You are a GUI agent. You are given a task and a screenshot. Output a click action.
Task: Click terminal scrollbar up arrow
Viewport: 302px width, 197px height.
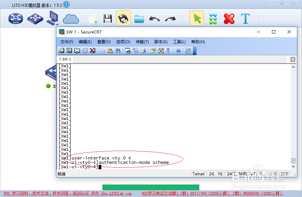click(293, 67)
